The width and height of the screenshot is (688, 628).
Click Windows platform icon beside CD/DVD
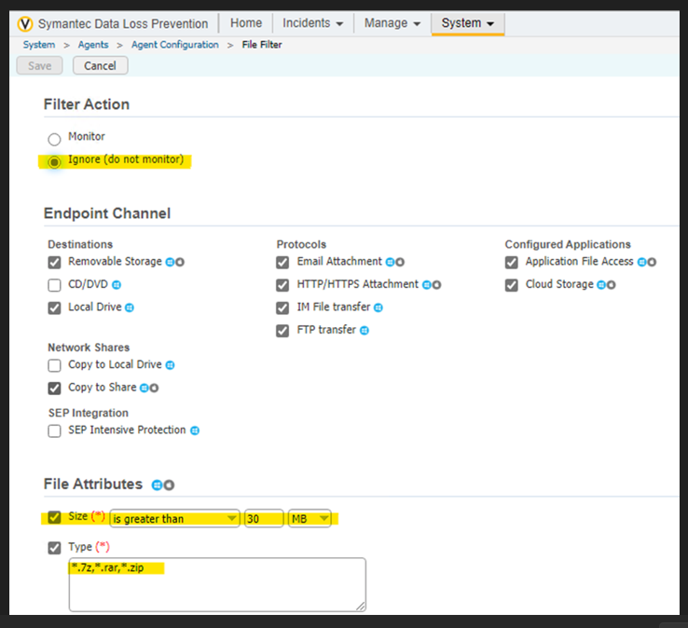(x=117, y=285)
